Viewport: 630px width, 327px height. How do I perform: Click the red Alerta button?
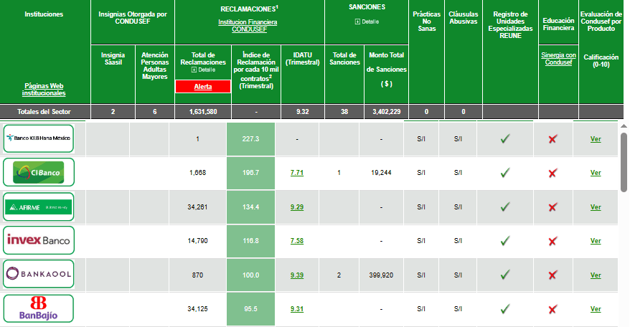coord(203,86)
